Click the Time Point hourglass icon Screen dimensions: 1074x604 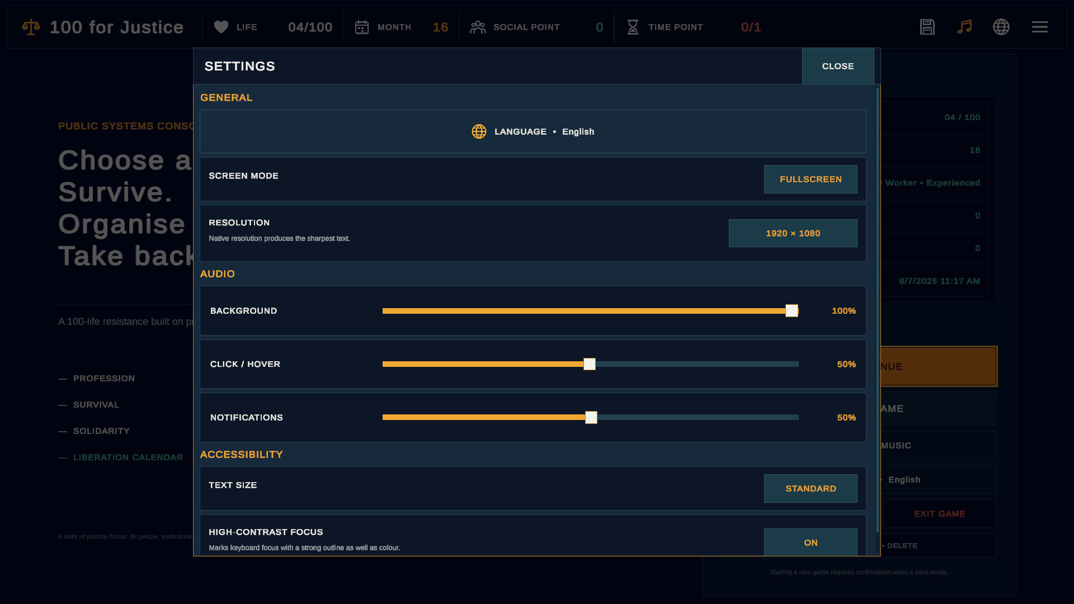[x=633, y=27]
